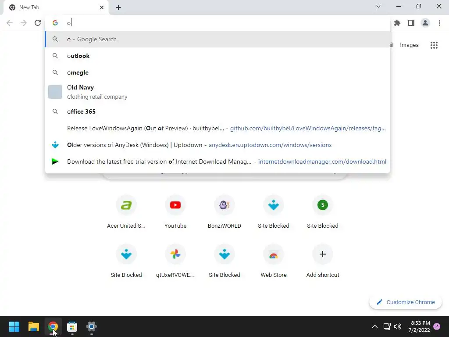
Task: Open the Site Blocked shortcut below BonziWORLD
Action: tap(224, 262)
